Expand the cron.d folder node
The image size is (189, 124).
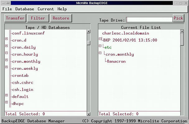[7, 39]
